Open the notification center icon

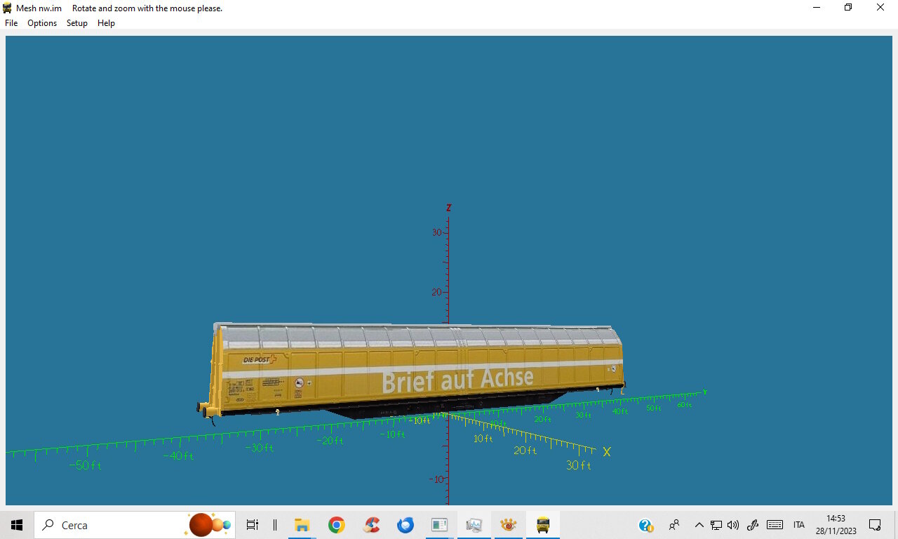[x=875, y=525]
